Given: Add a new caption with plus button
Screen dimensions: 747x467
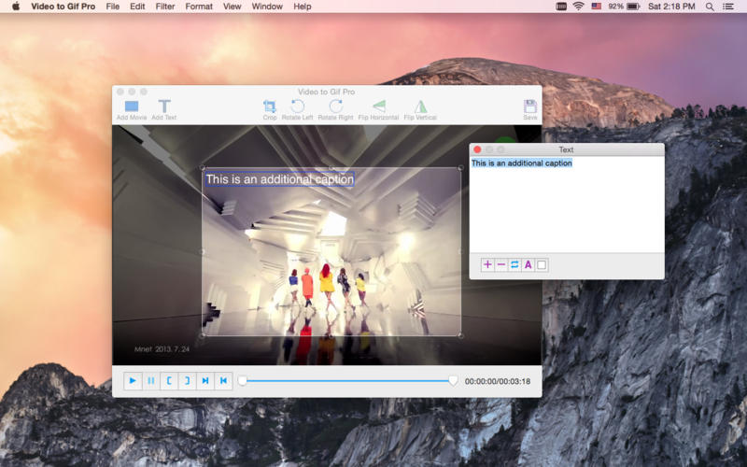Looking at the screenshot, I should coord(487,264).
